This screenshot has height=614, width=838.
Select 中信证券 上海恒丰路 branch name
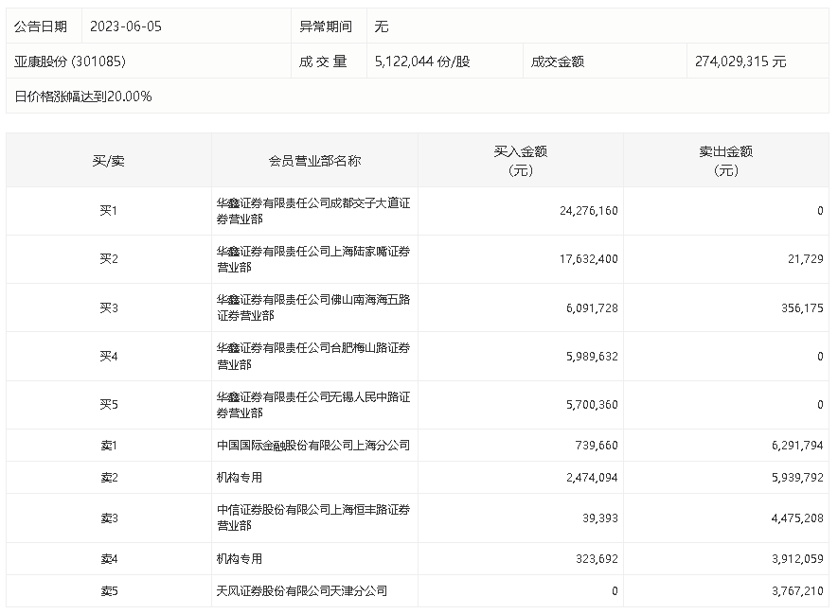[313, 518]
